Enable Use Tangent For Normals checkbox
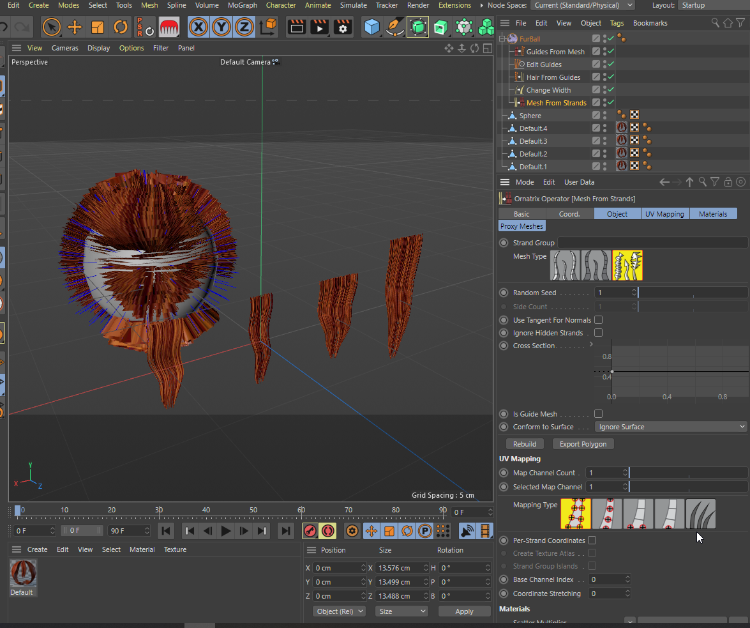The height and width of the screenshot is (628, 750). point(598,320)
